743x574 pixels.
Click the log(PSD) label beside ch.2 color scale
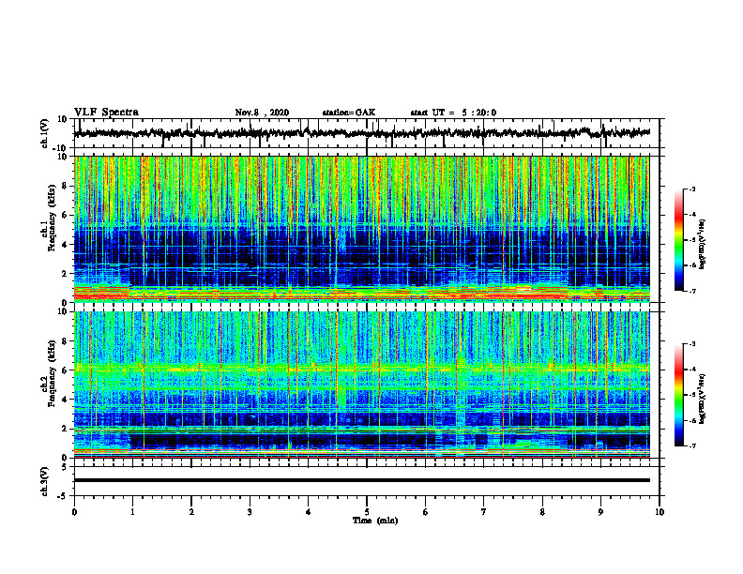tap(703, 399)
